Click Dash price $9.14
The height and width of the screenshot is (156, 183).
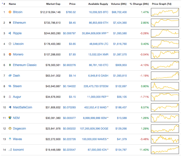(x=72, y=76)
